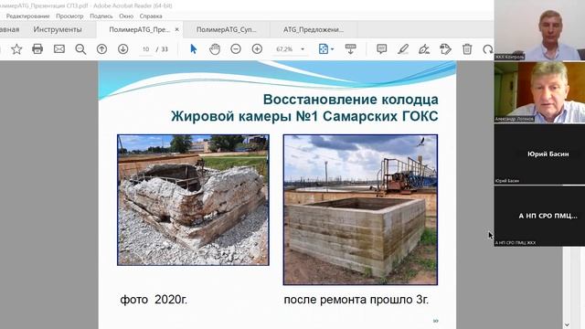Select the arrow selection tool

pos(193,48)
